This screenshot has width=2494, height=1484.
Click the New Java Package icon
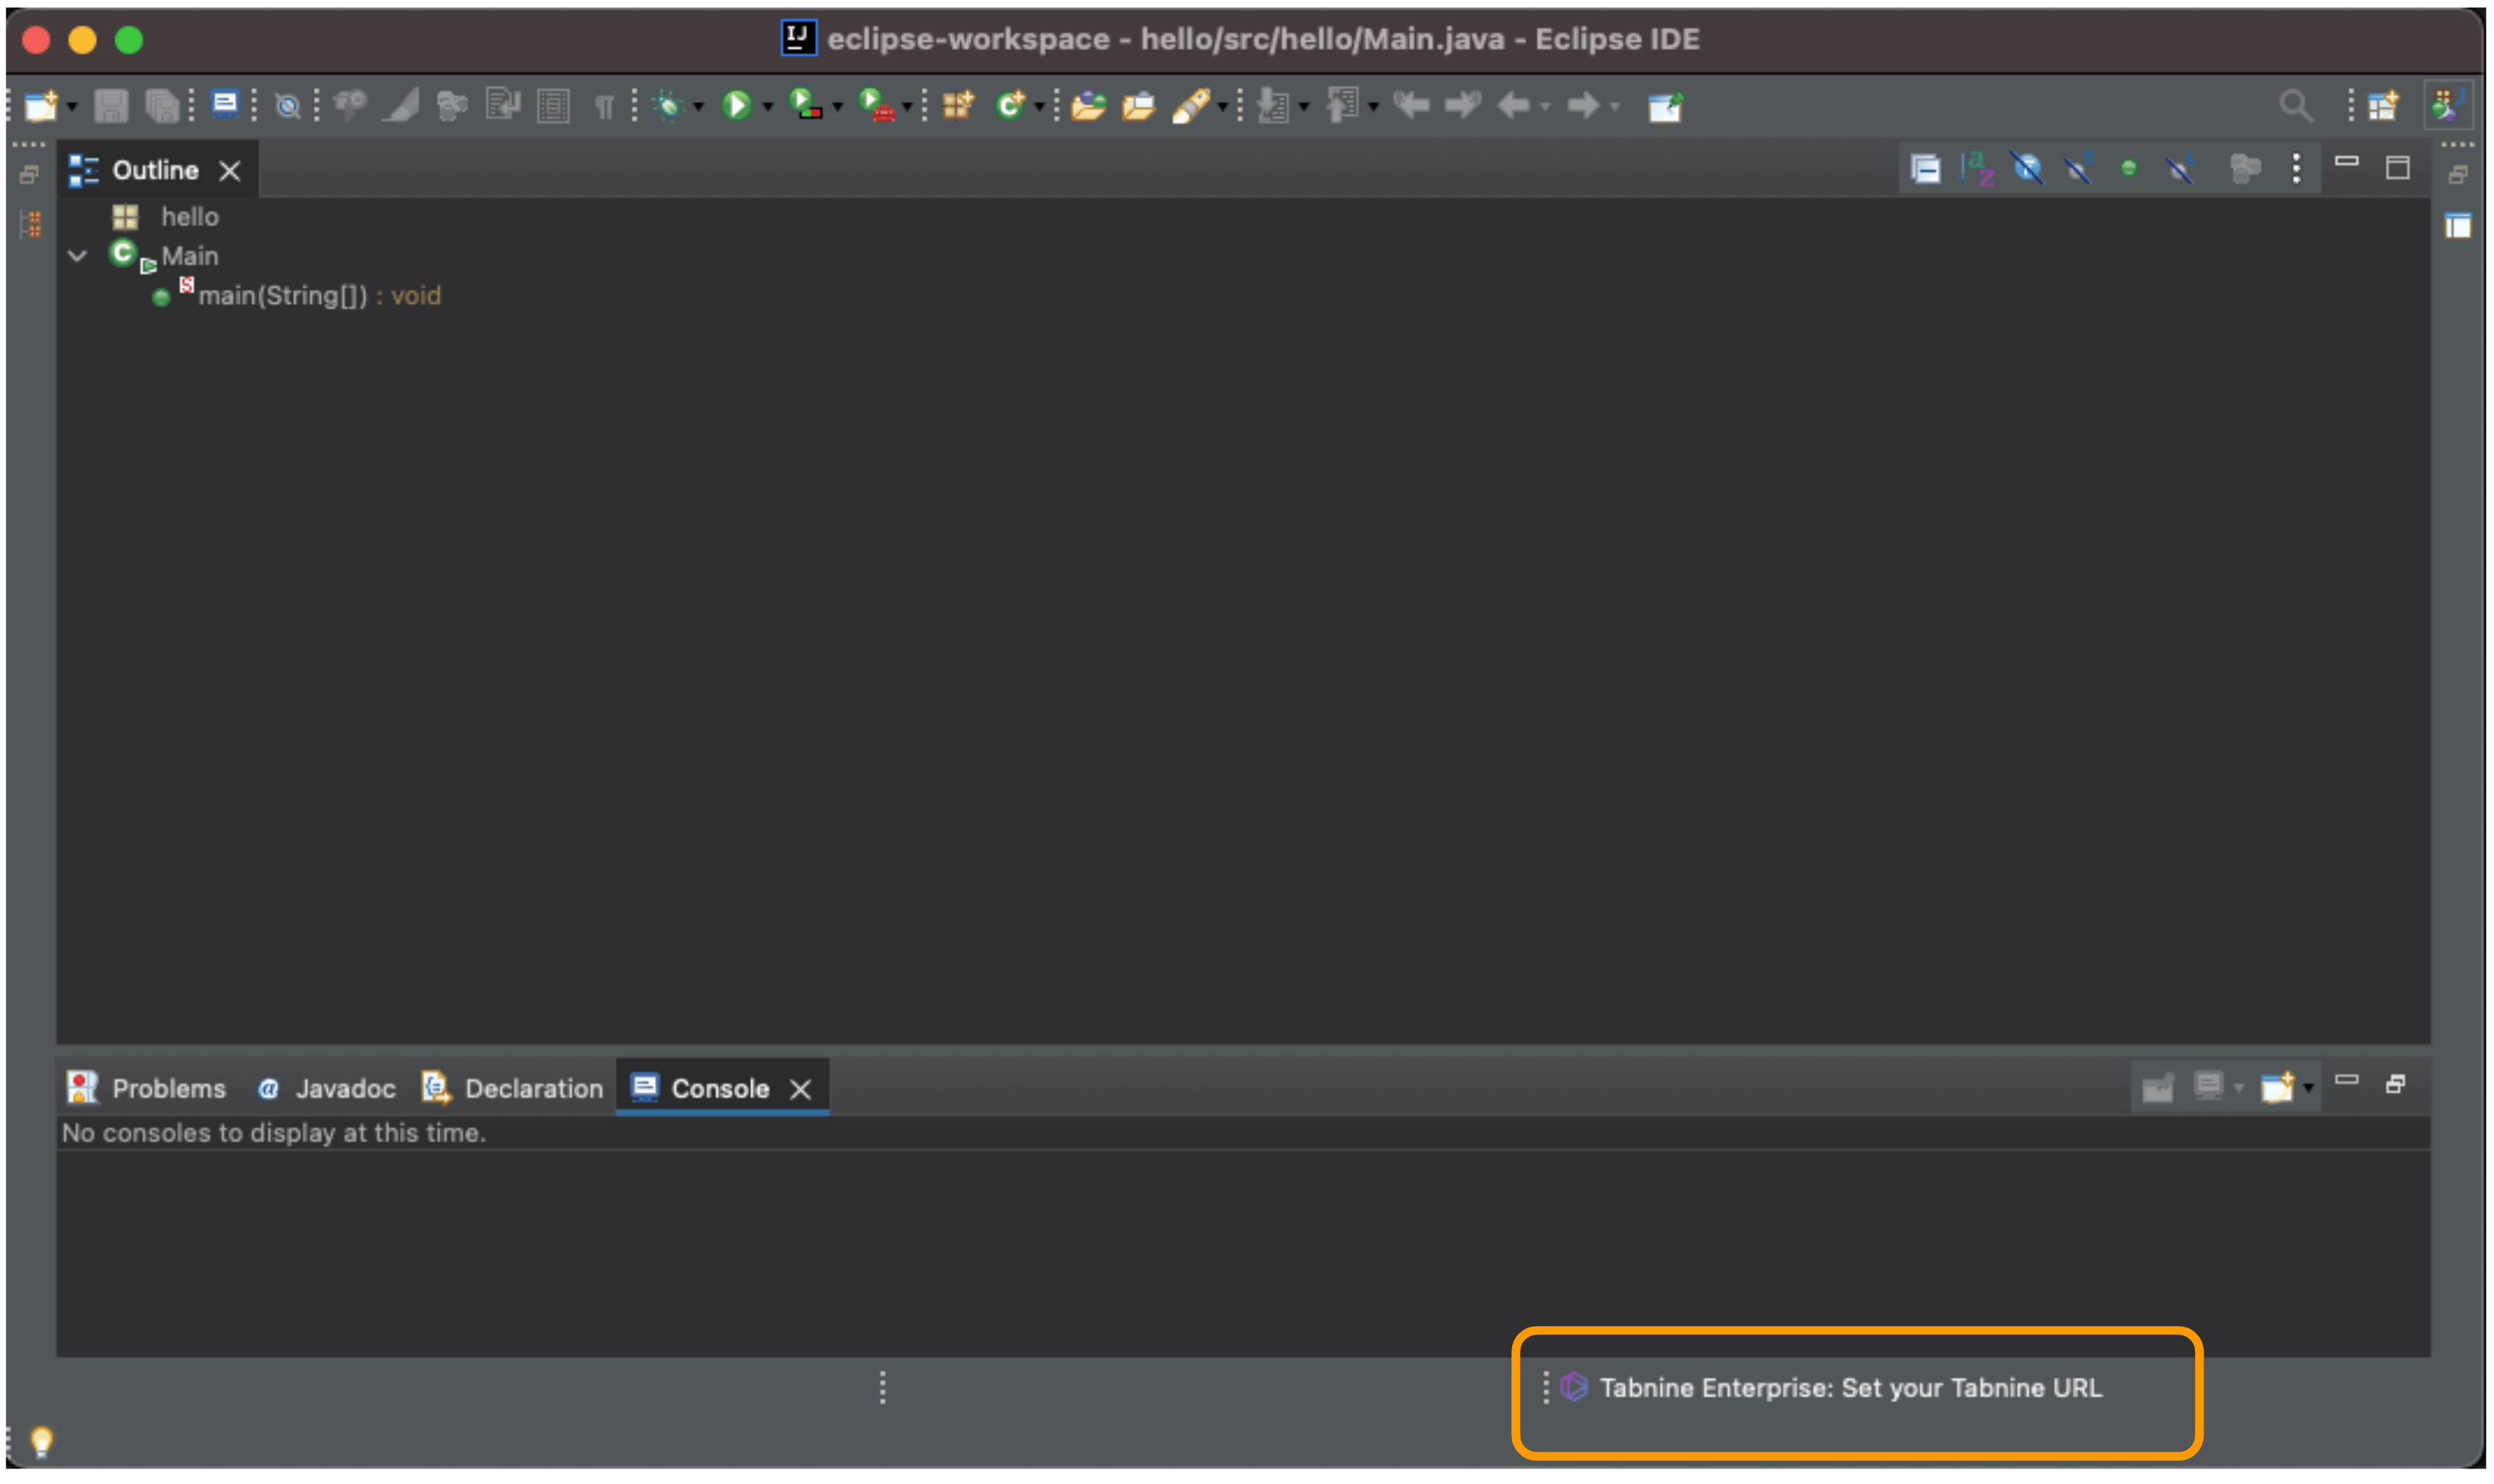957,105
